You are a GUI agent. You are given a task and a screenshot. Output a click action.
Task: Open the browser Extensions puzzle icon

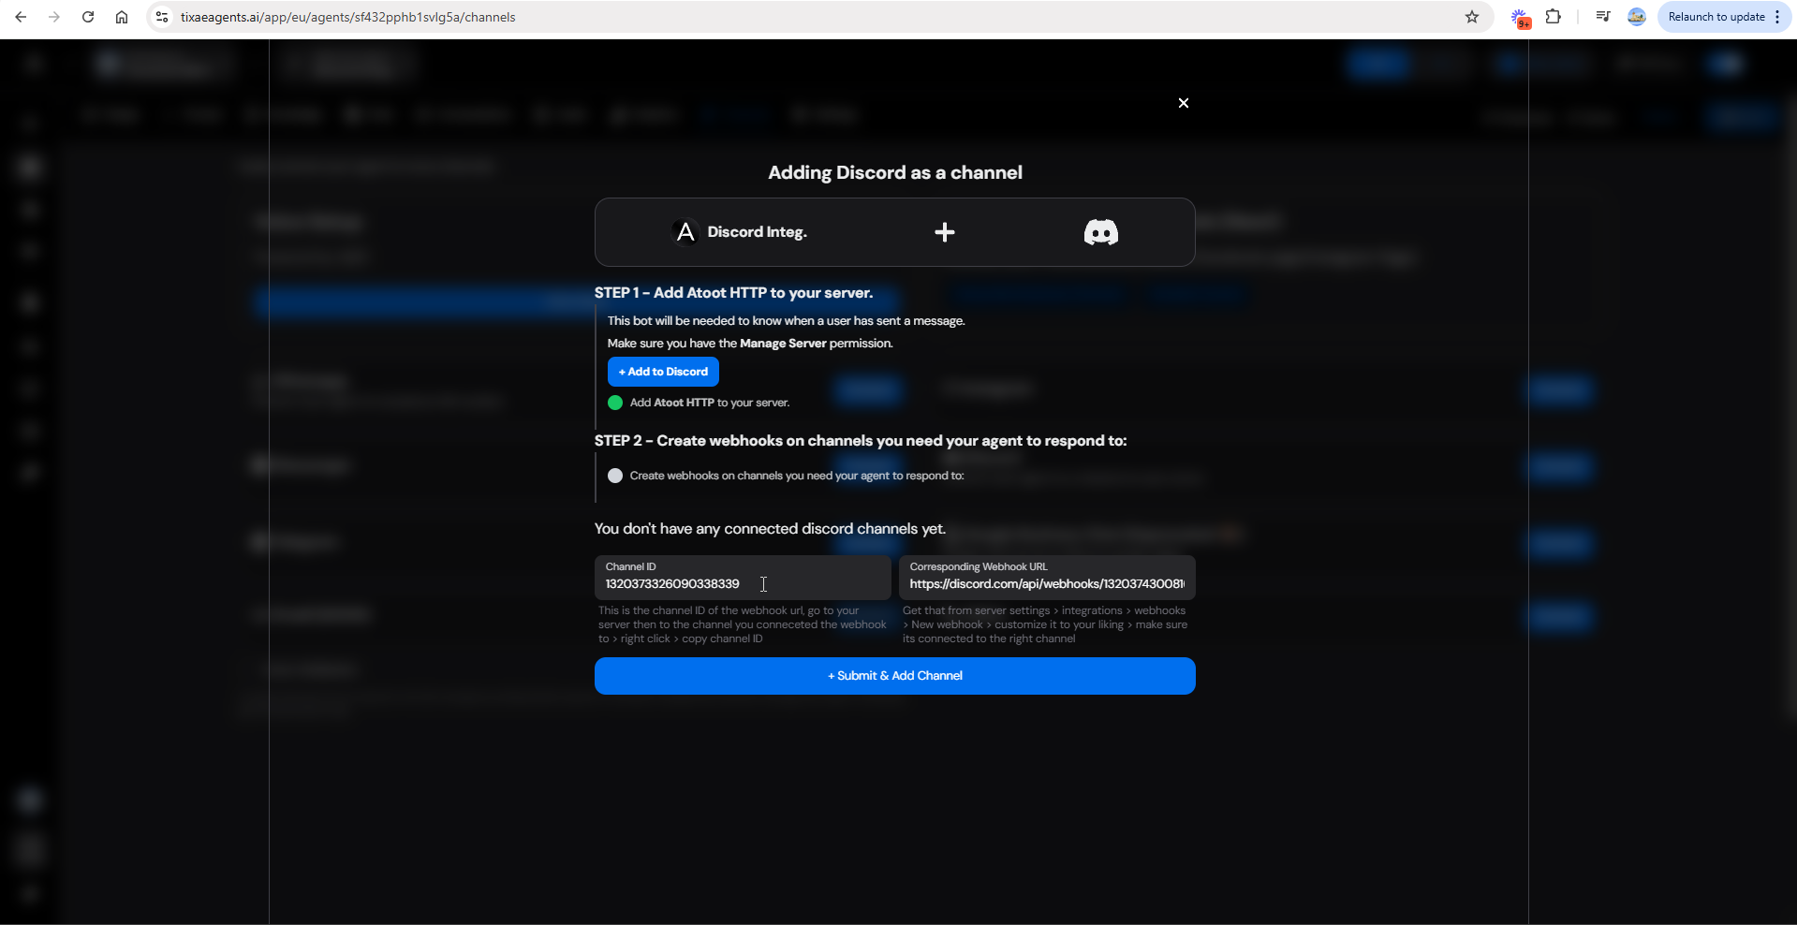click(1554, 17)
